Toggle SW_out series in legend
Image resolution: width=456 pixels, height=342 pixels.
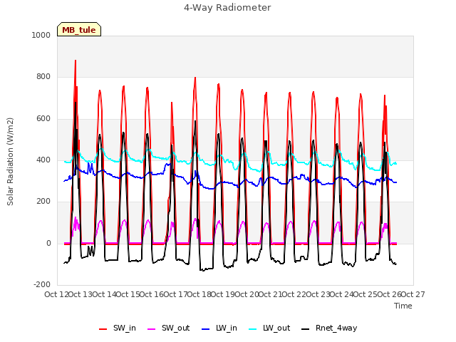tap(169, 328)
